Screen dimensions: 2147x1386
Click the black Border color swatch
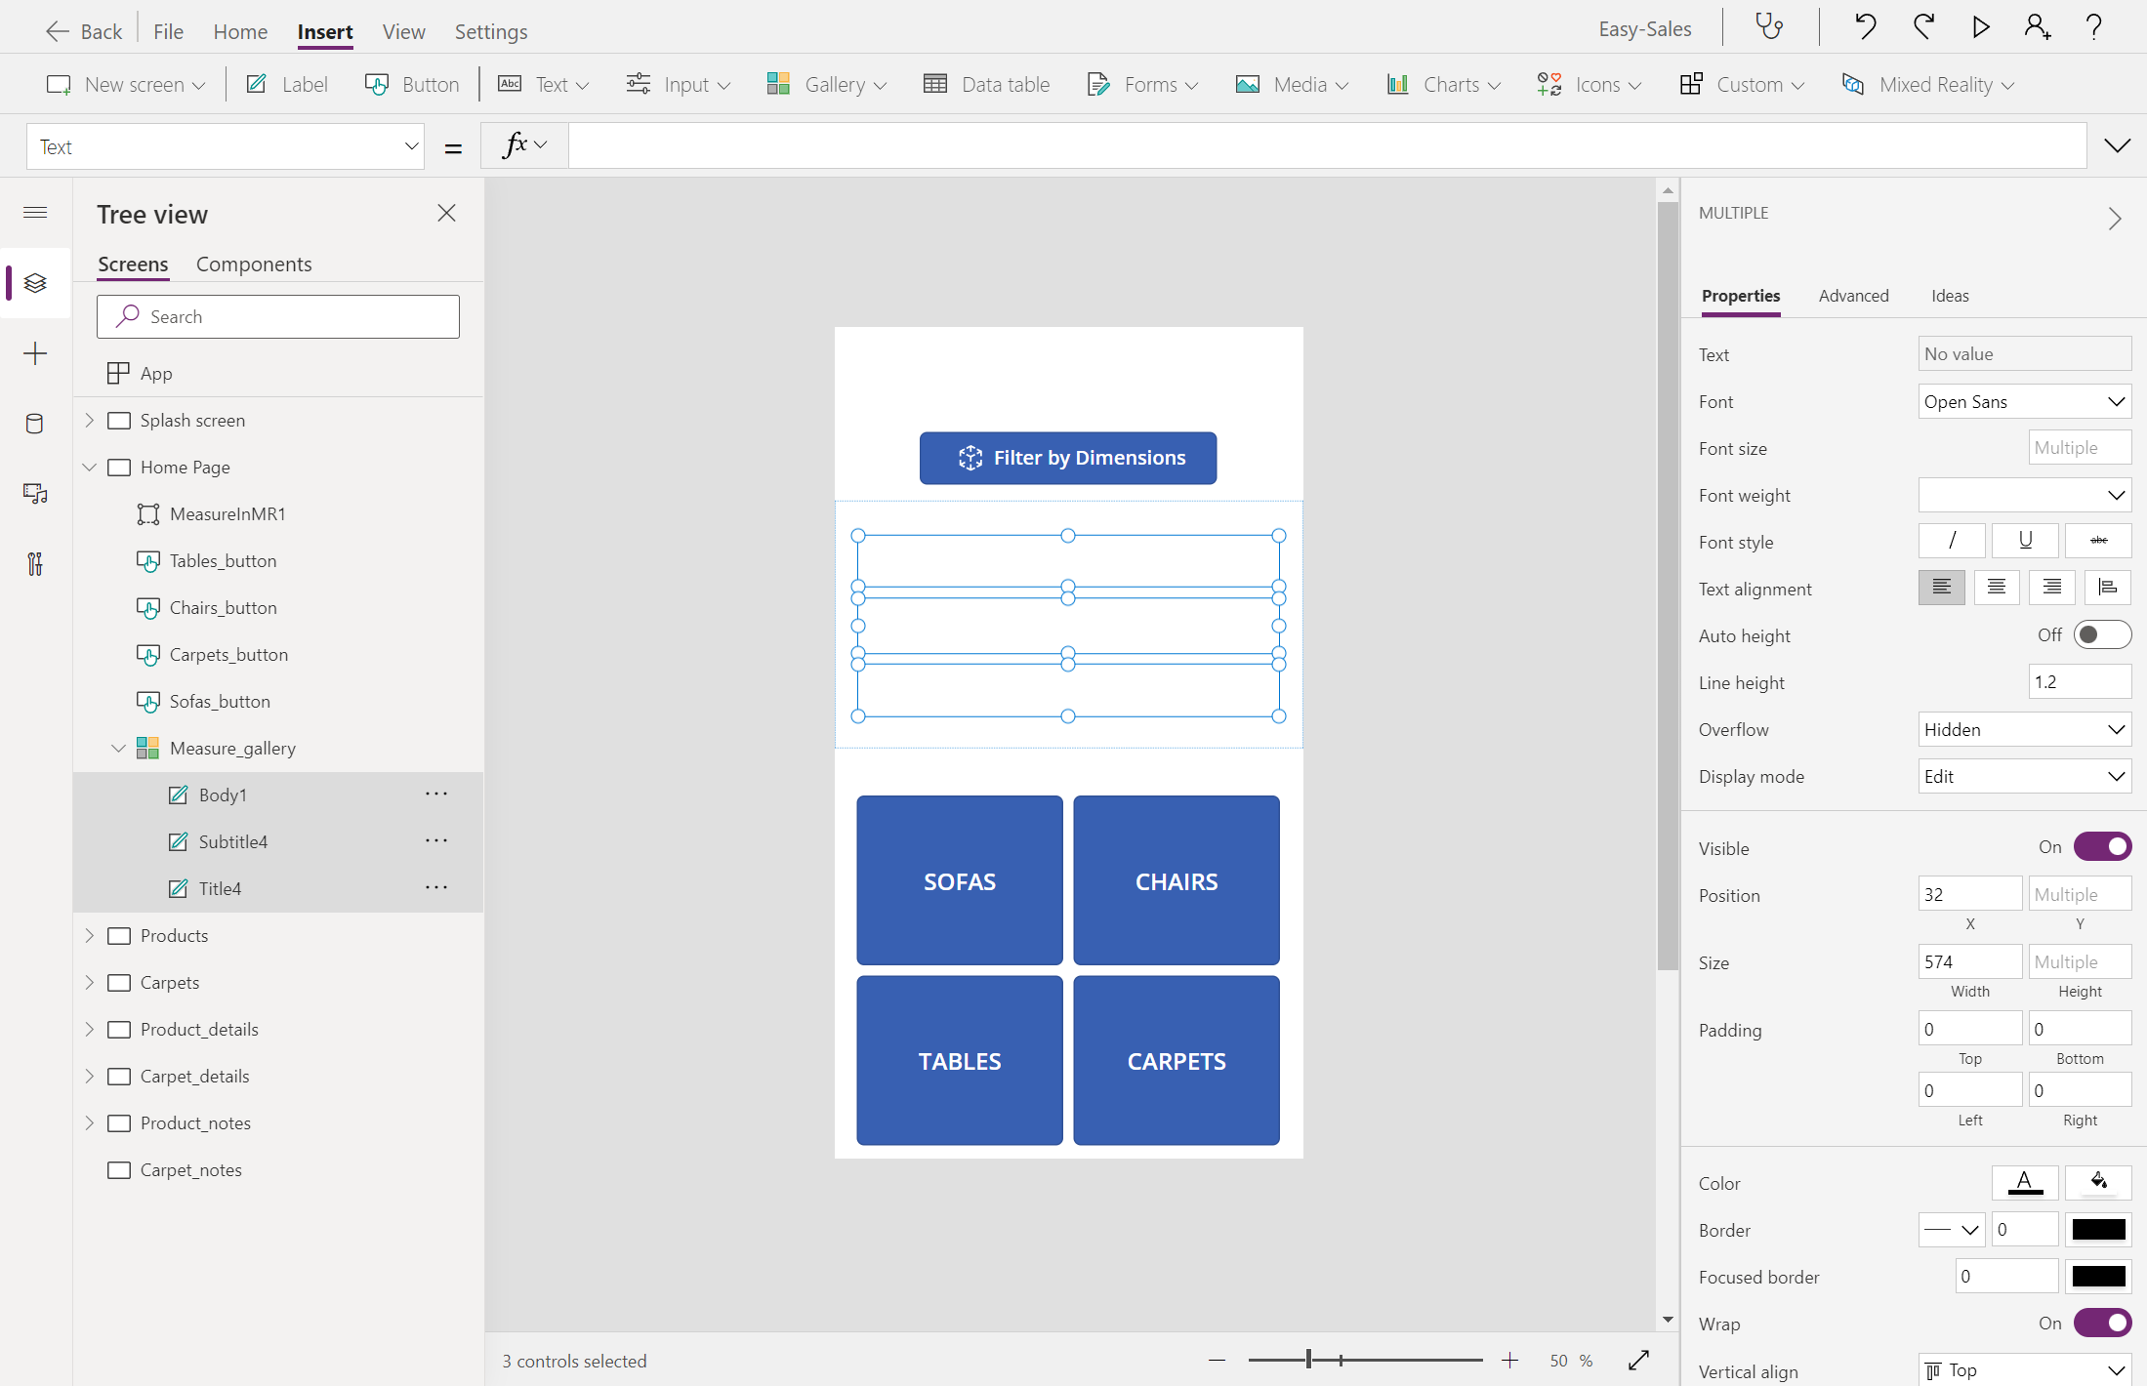[2098, 1230]
